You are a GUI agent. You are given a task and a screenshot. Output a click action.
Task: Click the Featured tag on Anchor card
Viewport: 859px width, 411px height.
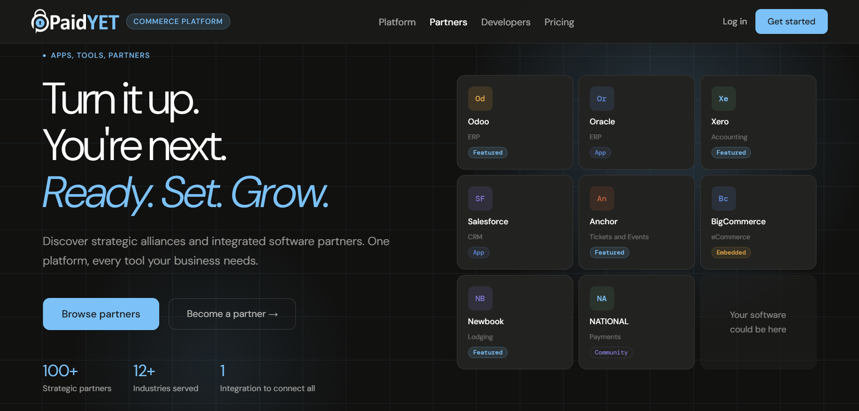click(x=609, y=252)
